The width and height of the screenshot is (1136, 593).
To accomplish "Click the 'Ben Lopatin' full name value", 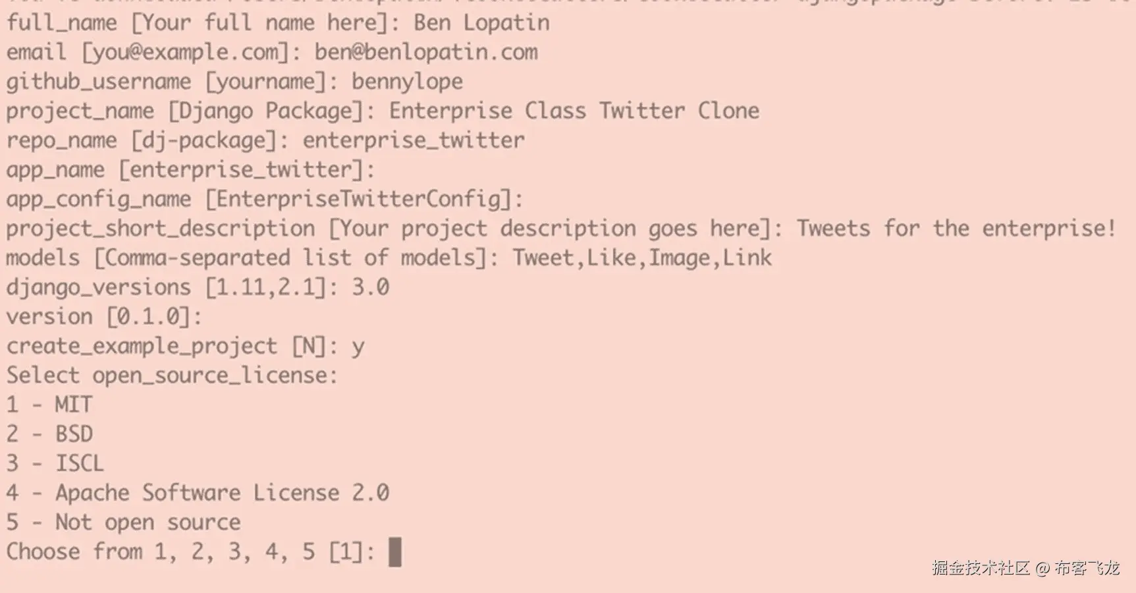I will (x=481, y=23).
